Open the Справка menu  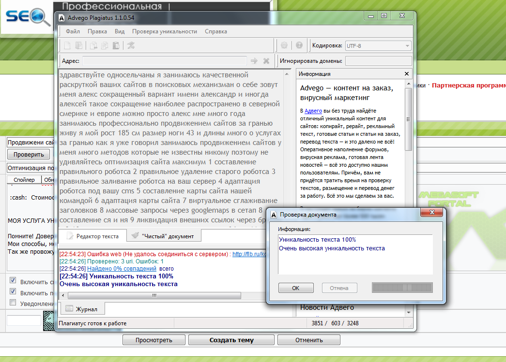coord(215,31)
